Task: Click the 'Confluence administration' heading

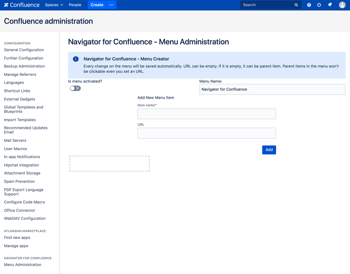Action: pyautogui.click(x=48, y=21)
